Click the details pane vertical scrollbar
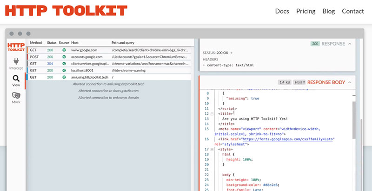This screenshot has width=372, height=191. coord(361,154)
